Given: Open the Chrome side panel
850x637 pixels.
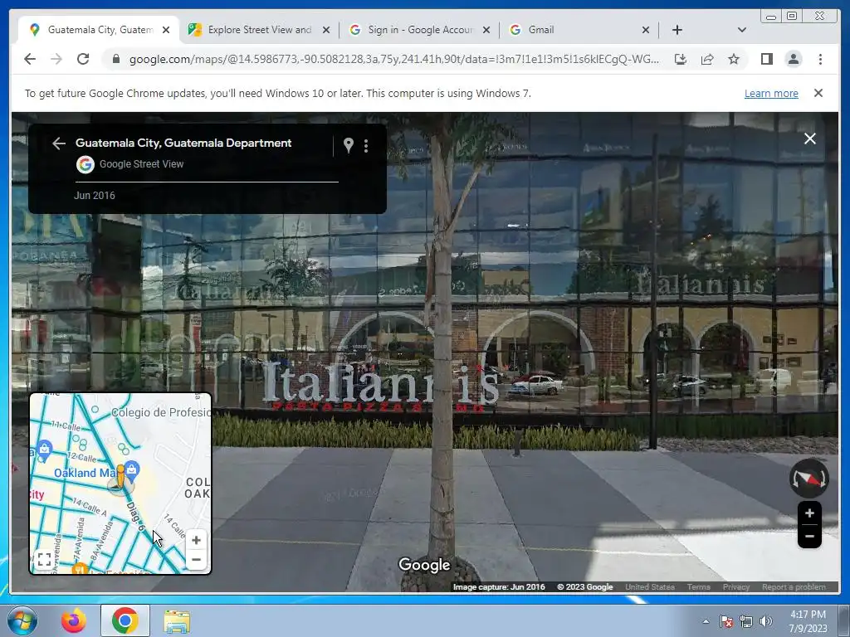Looking at the screenshot, I should 766,59.
